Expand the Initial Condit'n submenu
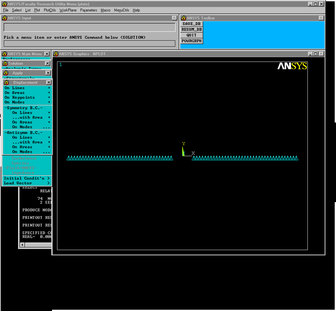 [27, 178]
